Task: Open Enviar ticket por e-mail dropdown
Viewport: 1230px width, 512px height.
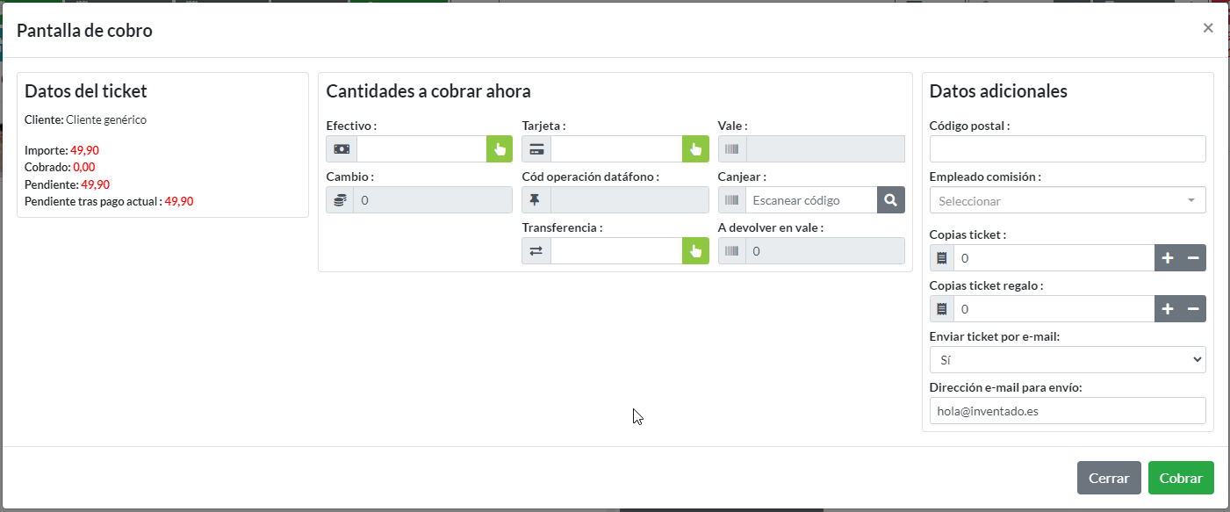Action: 1067,360
